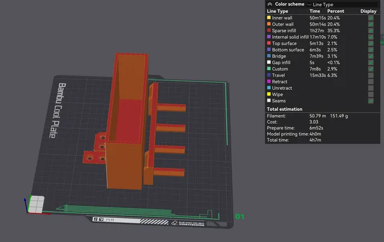Collapse the legend panel with double-chevron icon
The width and height of the screenshot is (384, 242).
click(269, 4)
